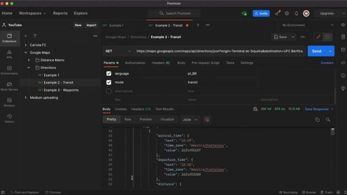Click the Search Postman field
The height and width of the screenshot is (195, 347).
(x=174, y=14)
